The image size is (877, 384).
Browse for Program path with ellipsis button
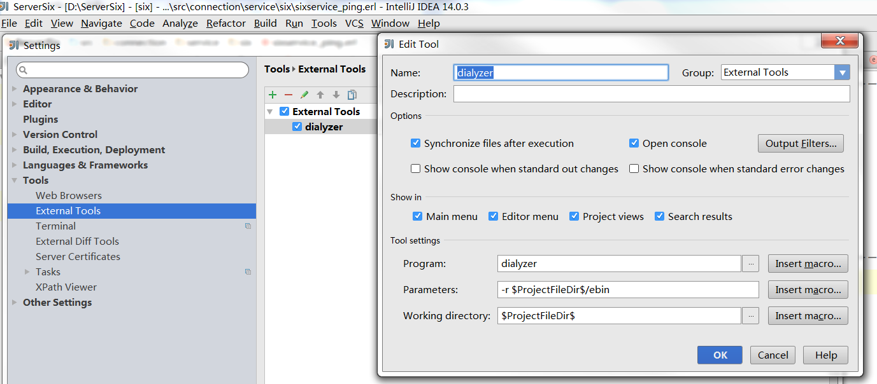(x=751, y=263)
